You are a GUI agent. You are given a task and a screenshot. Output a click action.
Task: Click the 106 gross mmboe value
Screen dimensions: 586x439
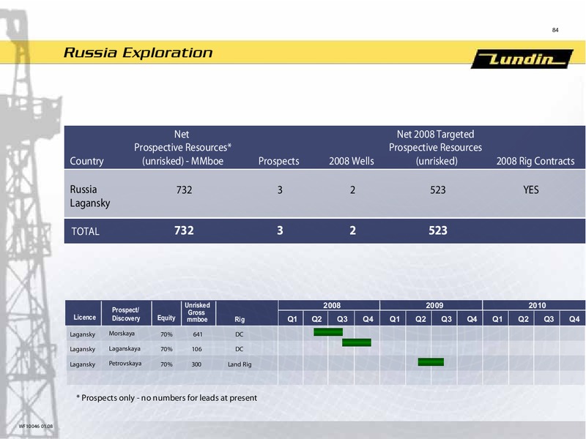(x=196, y=349)
